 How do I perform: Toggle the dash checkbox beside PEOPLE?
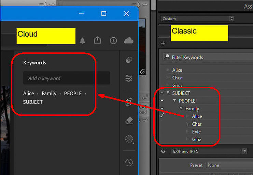click(162, 101)
